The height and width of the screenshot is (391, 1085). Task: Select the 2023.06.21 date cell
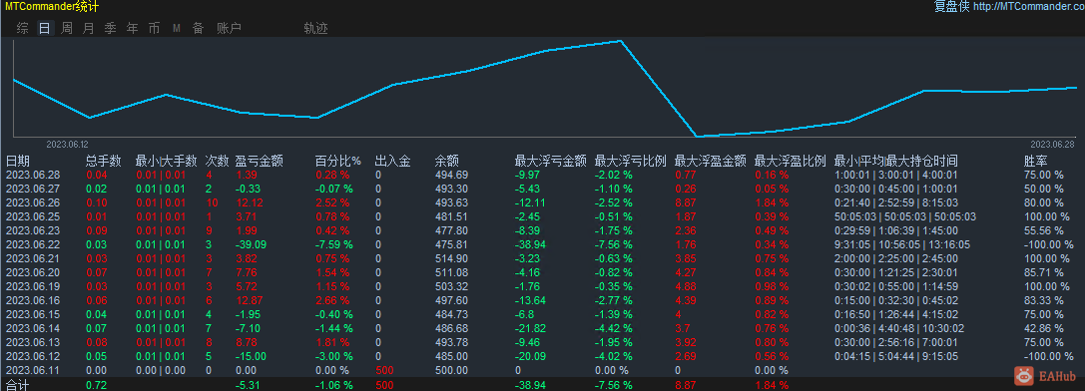(33, 258)
